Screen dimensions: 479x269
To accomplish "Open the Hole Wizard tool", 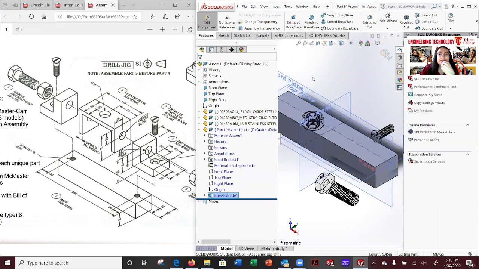I will click(x=388, y=18).
